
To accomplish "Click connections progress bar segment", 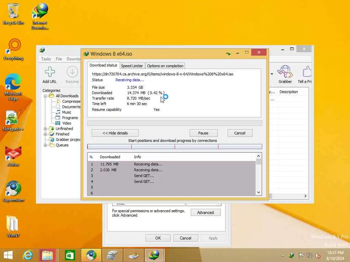I will (175, 146).
